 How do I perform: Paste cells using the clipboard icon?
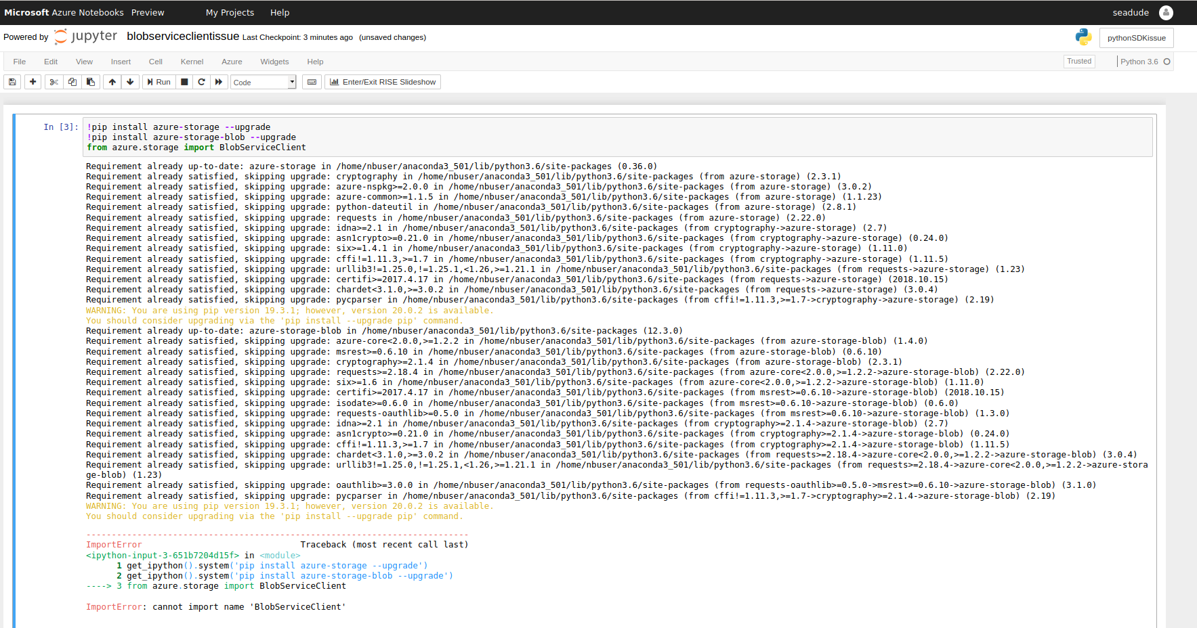coord(90,82)
